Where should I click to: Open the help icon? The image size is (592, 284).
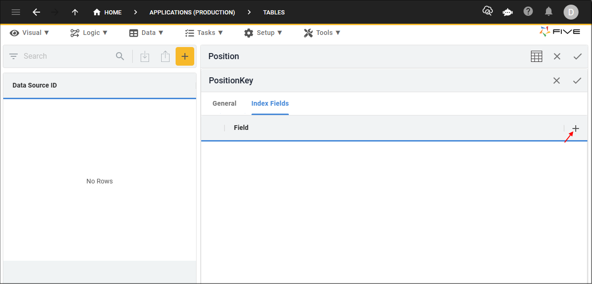[528, 12]
